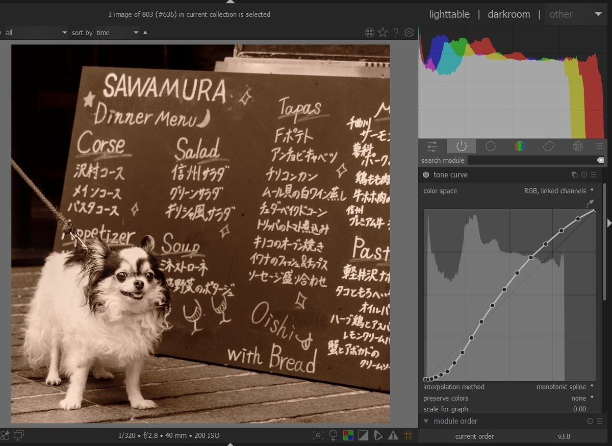
Task: Toggle softproofing icon
Action: pos(378,435)
